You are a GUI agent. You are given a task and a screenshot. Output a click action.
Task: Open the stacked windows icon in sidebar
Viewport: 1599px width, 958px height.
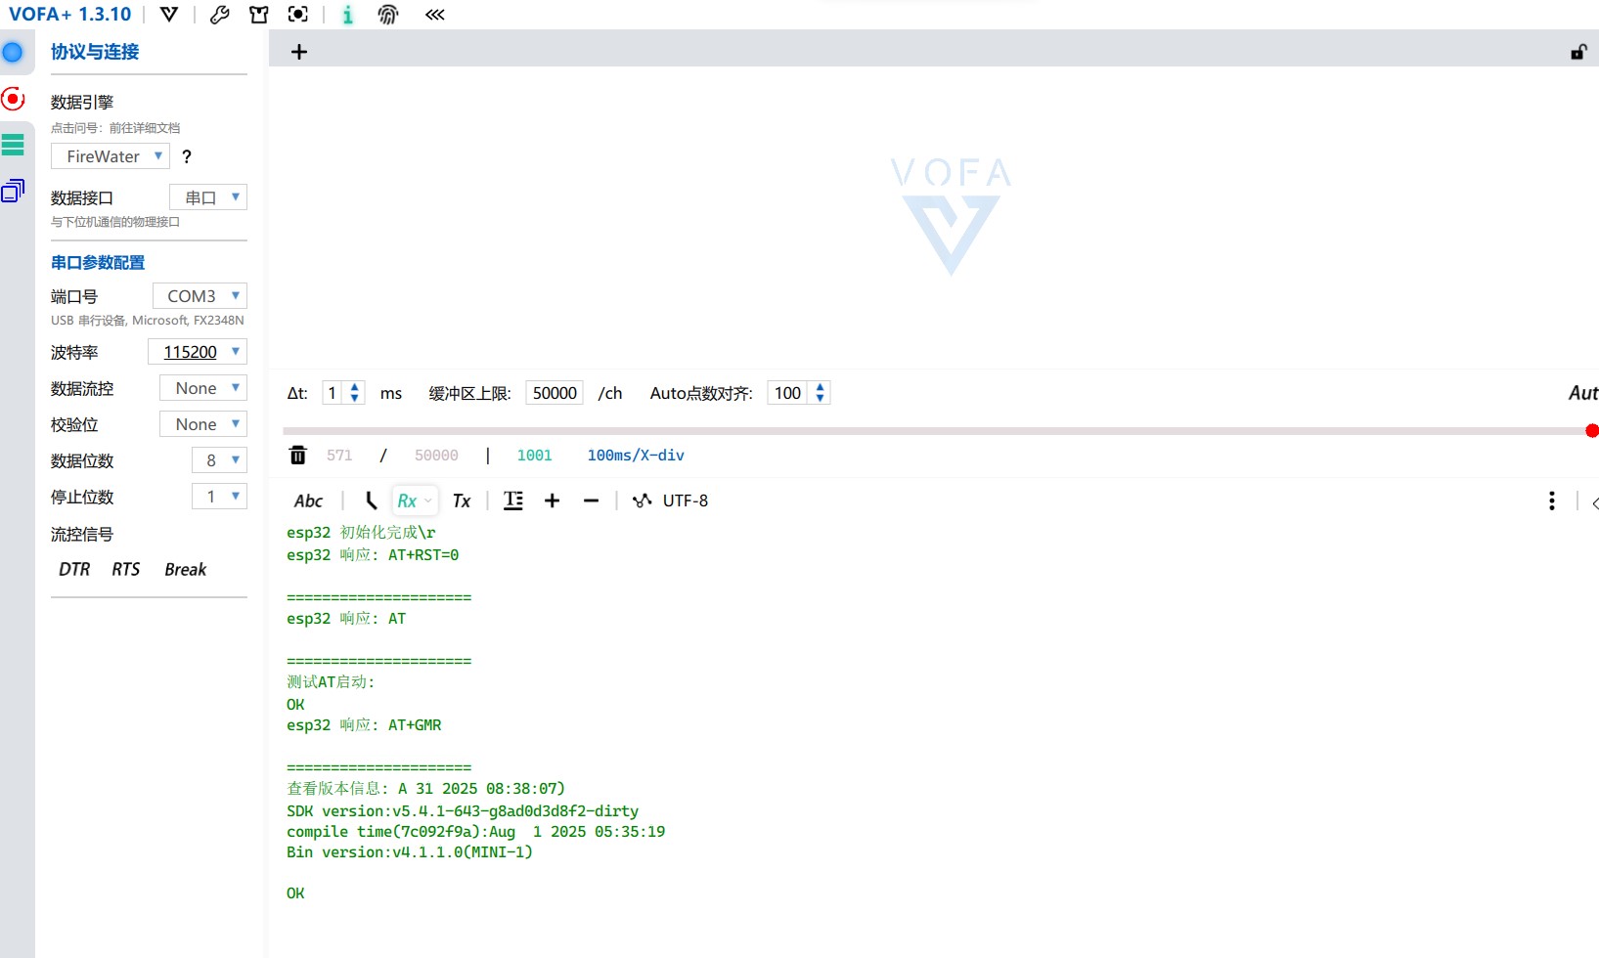click(x=13, y=191)
